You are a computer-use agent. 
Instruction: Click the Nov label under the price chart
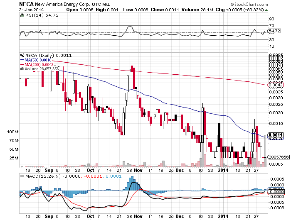(x=138, y=170)
